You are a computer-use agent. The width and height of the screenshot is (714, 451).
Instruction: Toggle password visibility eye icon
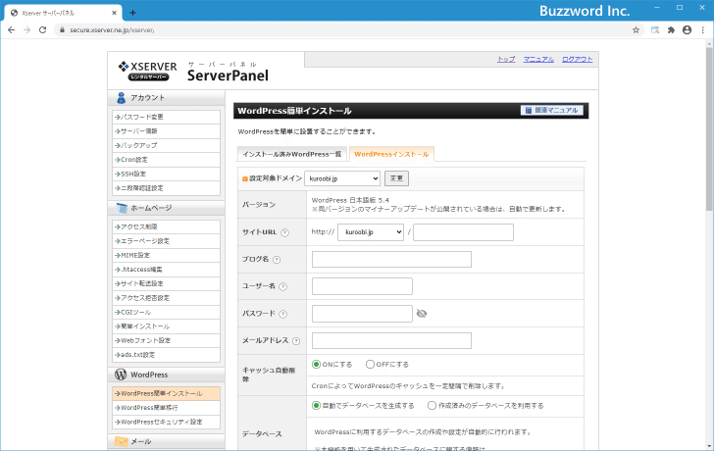[422, 314]
